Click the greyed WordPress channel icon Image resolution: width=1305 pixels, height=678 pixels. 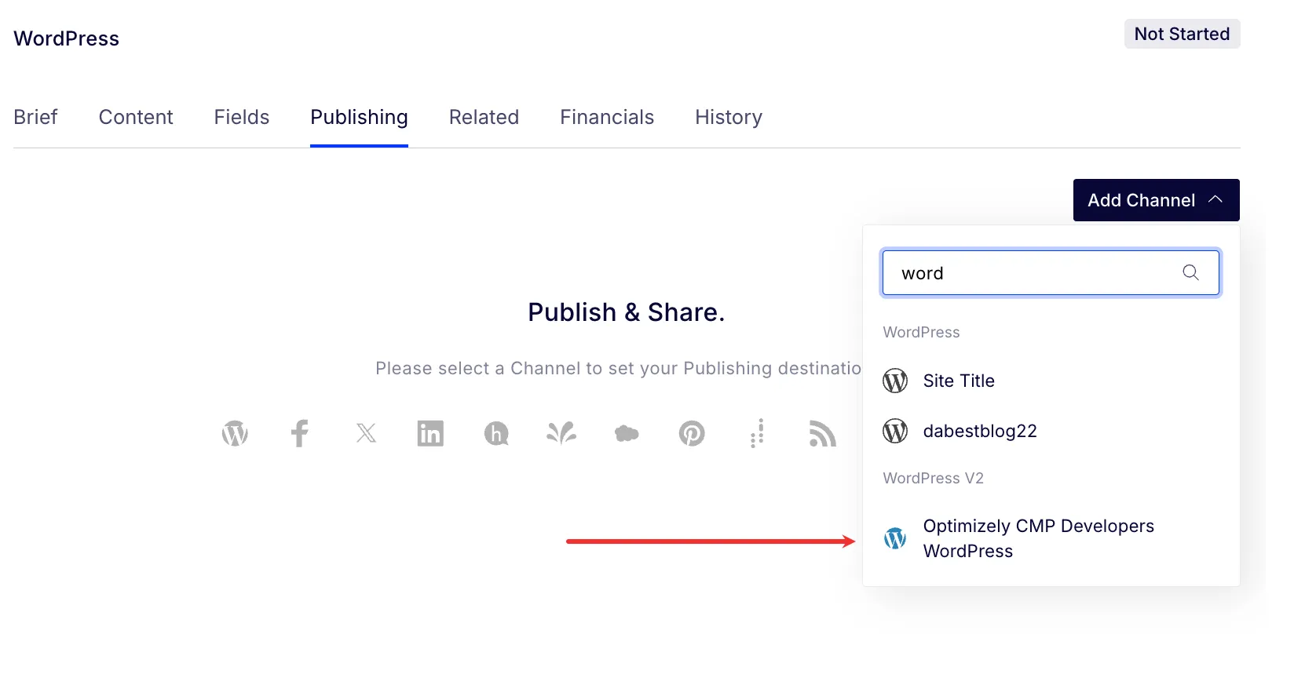235,433
